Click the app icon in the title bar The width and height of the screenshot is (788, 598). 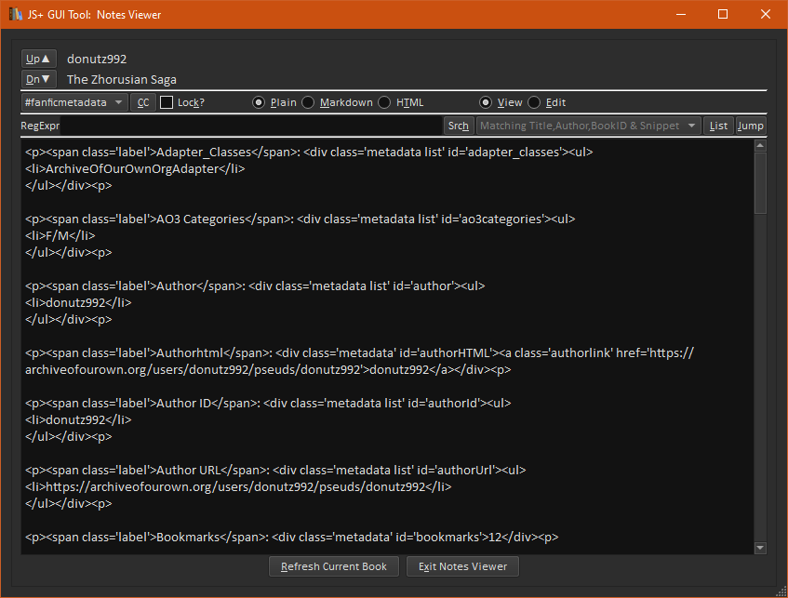(16, 15)
